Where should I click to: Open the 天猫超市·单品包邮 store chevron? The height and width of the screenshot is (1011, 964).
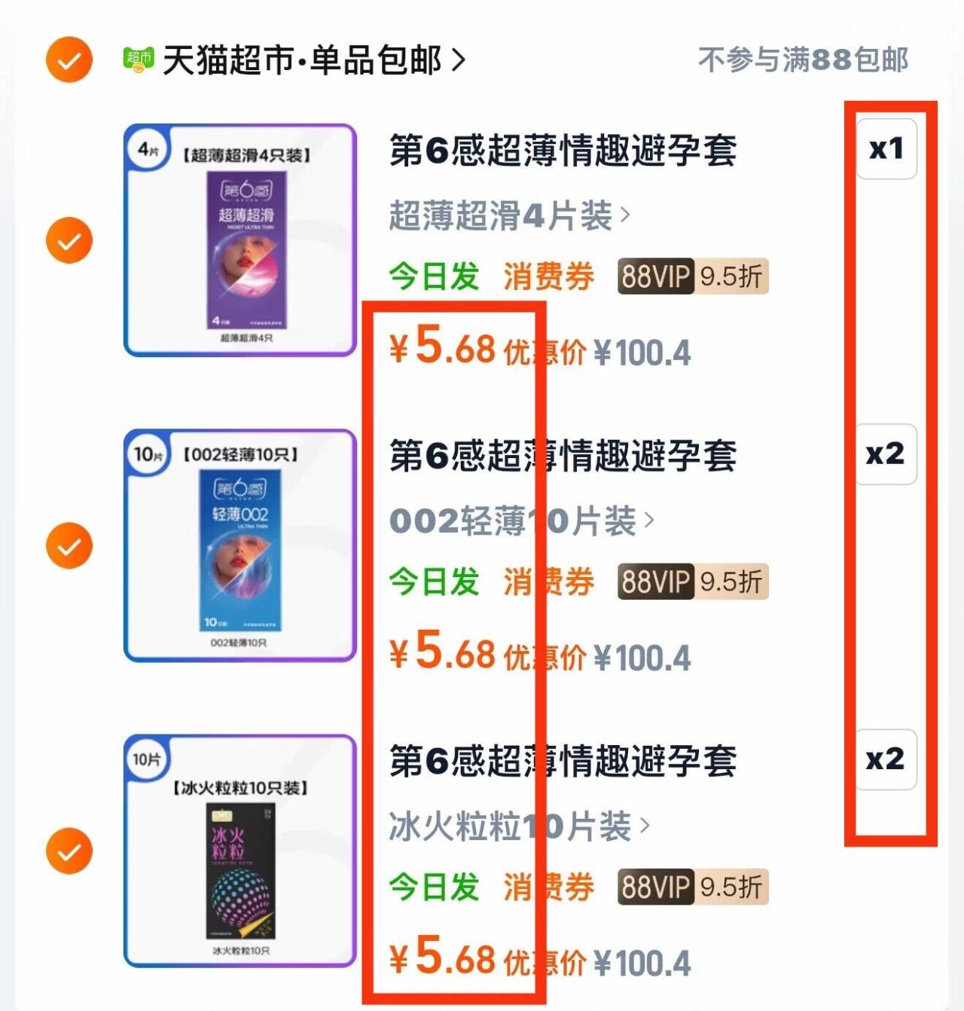[x=458, y=60]
